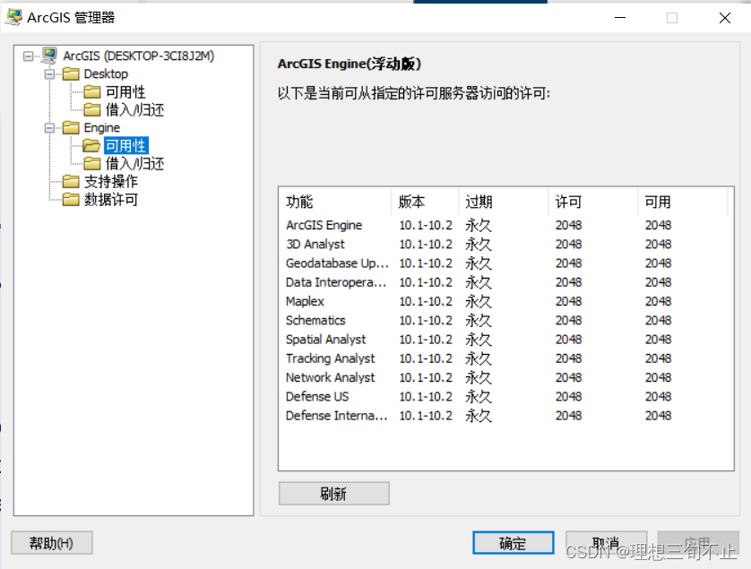Image resolution: width=751 pixels, height=569 pixels.
Task: Select the Defense Interna... row
Action: click(x=505, y=416)
